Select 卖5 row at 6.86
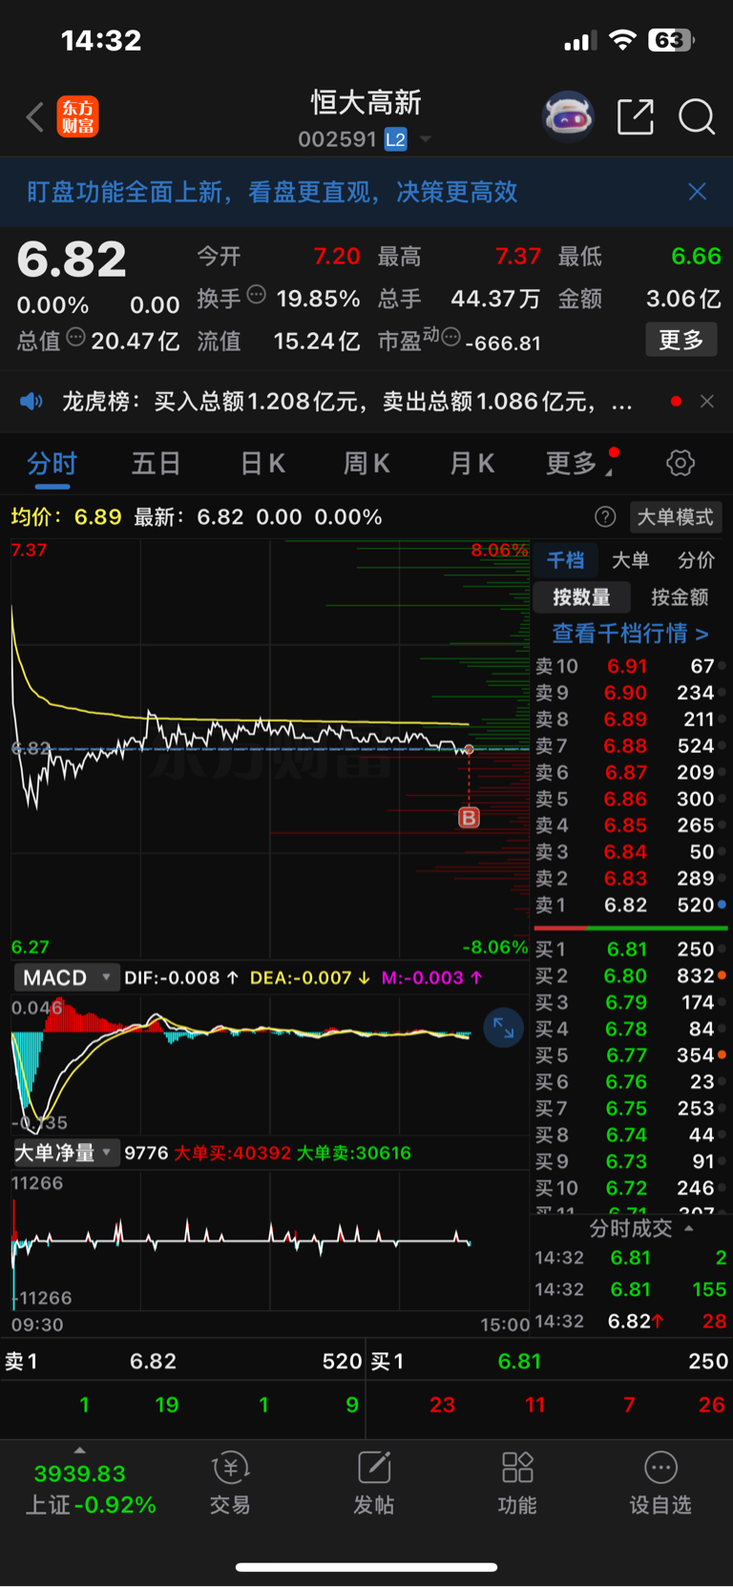Viewport: 733px width, 1587px height. pyautogui.click(x=630, y=799)
